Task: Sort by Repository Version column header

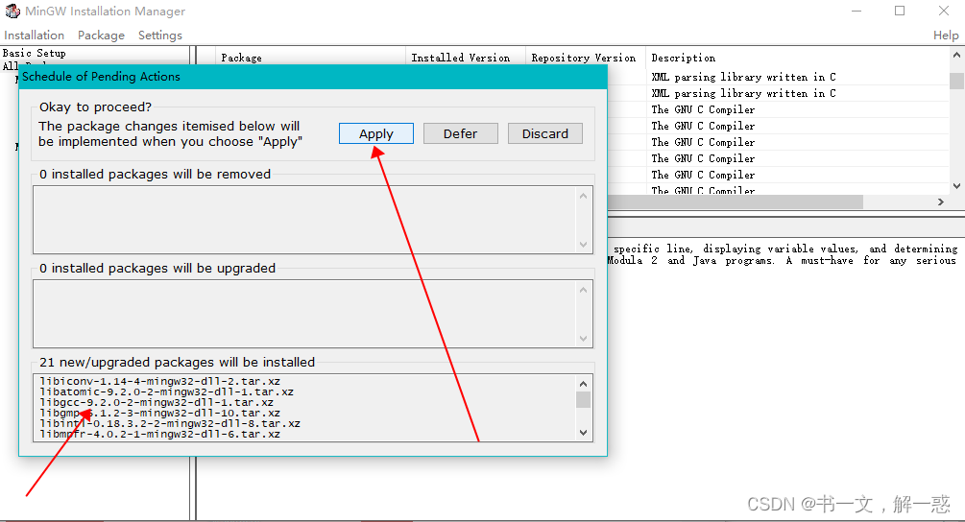Action: coord(586,58)
